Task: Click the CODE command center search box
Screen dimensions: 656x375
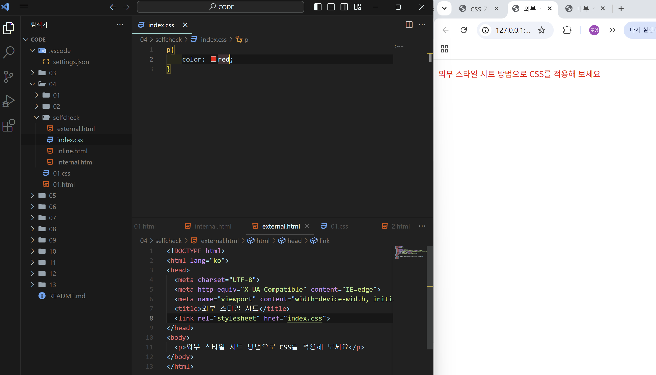Action: (x=220, y=7)
